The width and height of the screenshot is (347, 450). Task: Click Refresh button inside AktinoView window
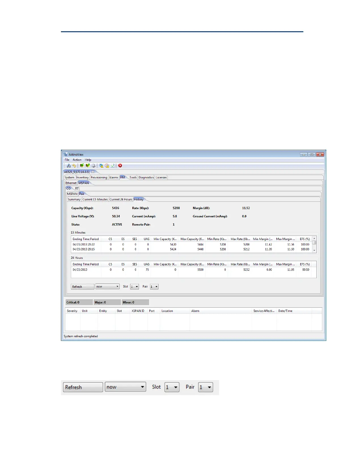[x=82, y=287]
